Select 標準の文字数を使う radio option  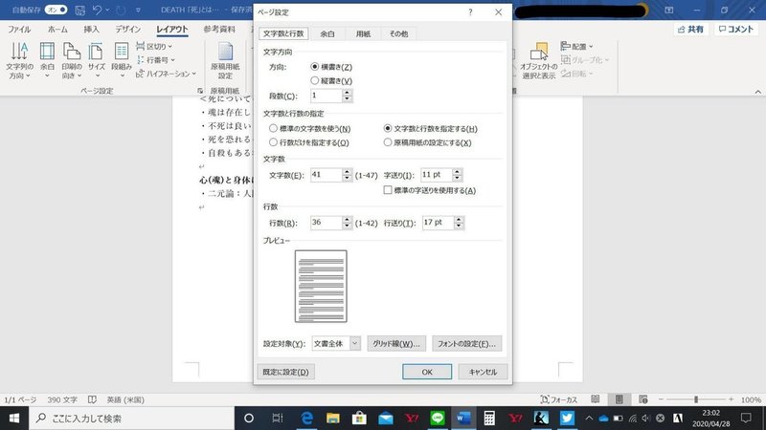[x=273, y=129]
